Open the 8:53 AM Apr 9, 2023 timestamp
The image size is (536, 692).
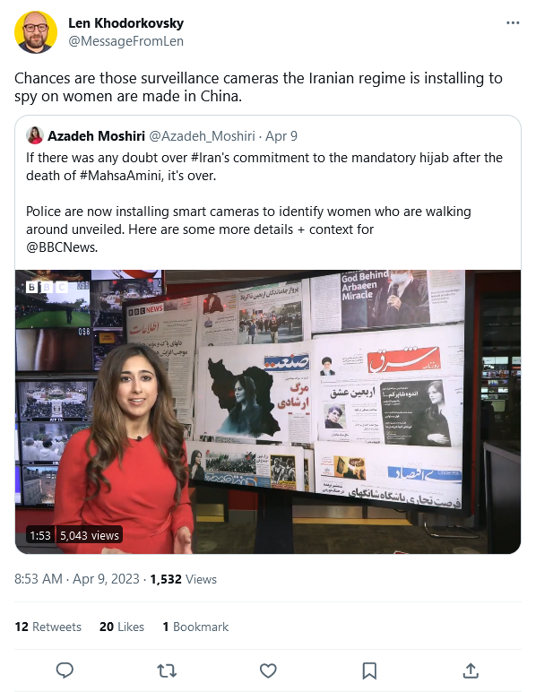coord(77,579)
